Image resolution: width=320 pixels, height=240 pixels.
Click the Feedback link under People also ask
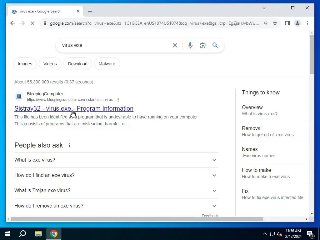tap(210, 215)
